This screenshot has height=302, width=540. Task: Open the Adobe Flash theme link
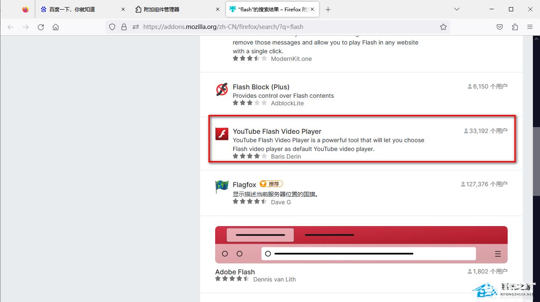click(x=235, y=271)
